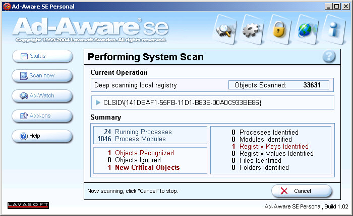The image size is (353, 216).
Task: Minimize the Ad-Aware window
Action: 329,7
